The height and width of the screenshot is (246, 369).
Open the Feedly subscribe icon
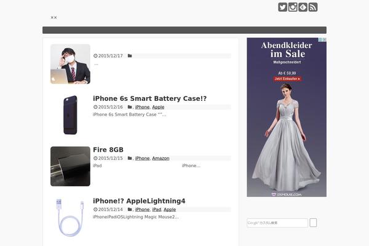point(303,7)
